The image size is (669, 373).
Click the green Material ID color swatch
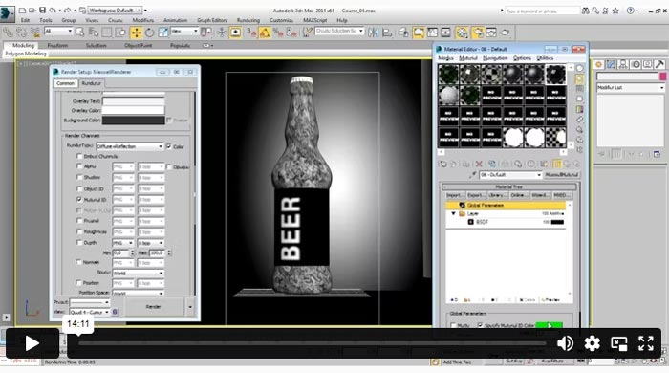[549, 325]
